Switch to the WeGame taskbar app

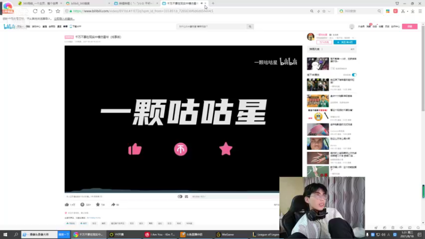pyautogui.click(x=232, y=234)
